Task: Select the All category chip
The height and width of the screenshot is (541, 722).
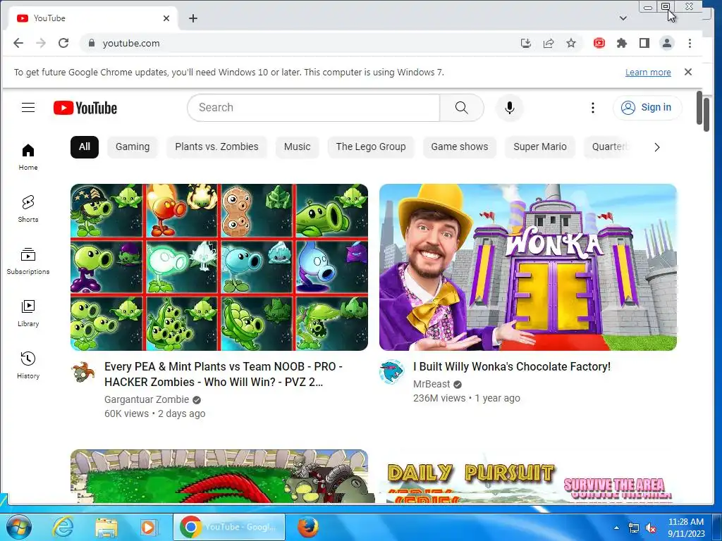Action: point(85,147)
